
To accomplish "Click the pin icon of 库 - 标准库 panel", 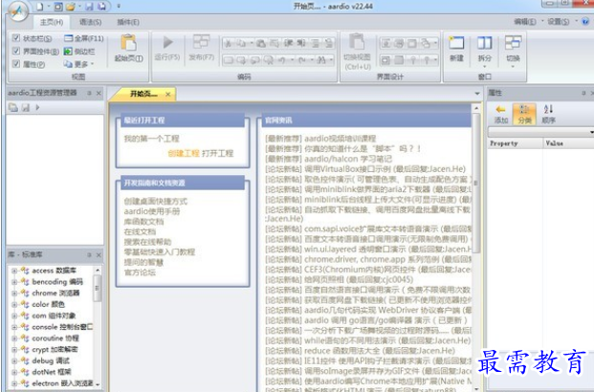I will (89, 255).
